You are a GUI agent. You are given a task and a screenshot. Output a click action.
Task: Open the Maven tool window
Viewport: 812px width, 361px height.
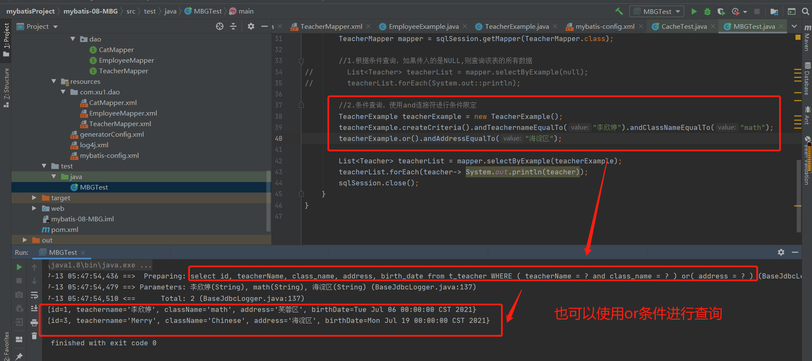coord(807,38)
